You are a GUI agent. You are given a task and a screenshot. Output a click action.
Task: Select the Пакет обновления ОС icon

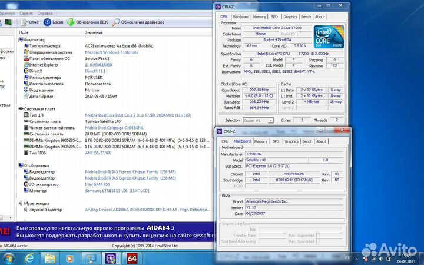click(x=26, y=58)
